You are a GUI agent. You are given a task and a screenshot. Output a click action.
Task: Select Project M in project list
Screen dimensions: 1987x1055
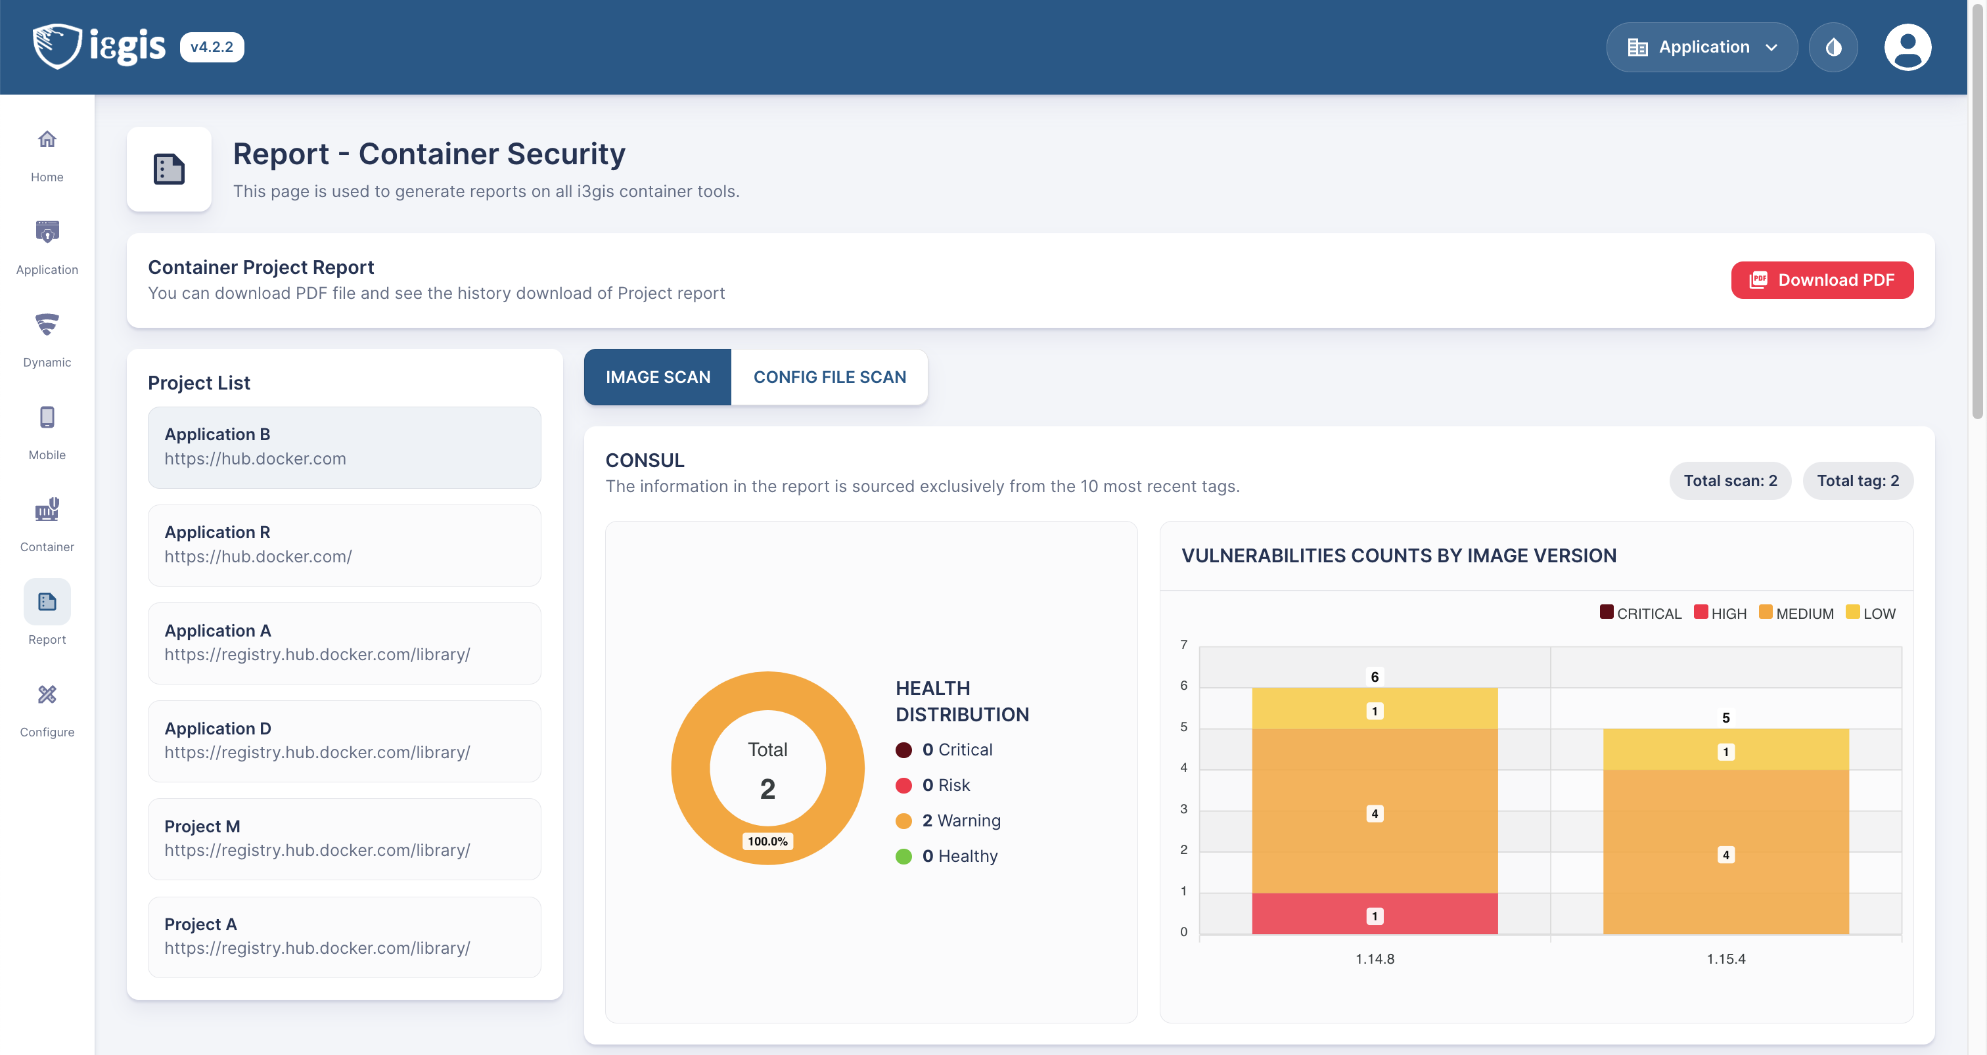coord(344,838)
